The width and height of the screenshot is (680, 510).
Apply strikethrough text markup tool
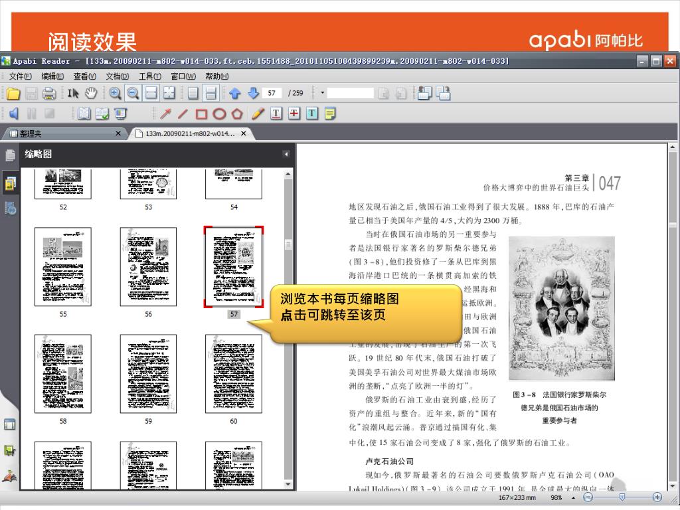click(x=294, y=114)
